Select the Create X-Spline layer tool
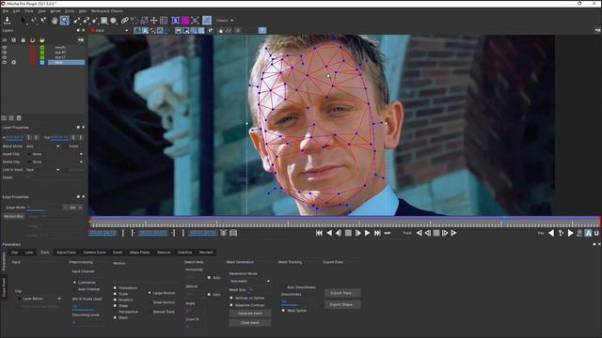This screenshot has height=338, width=602. point(76,21)
